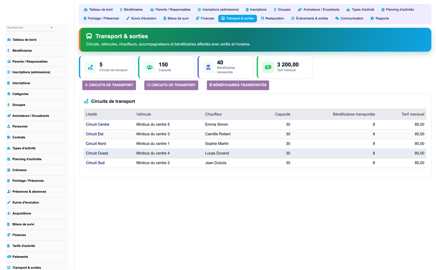The image size is (436, 270).
Task: Open the Circuit Nord link
Action: [x=96, y=144]
